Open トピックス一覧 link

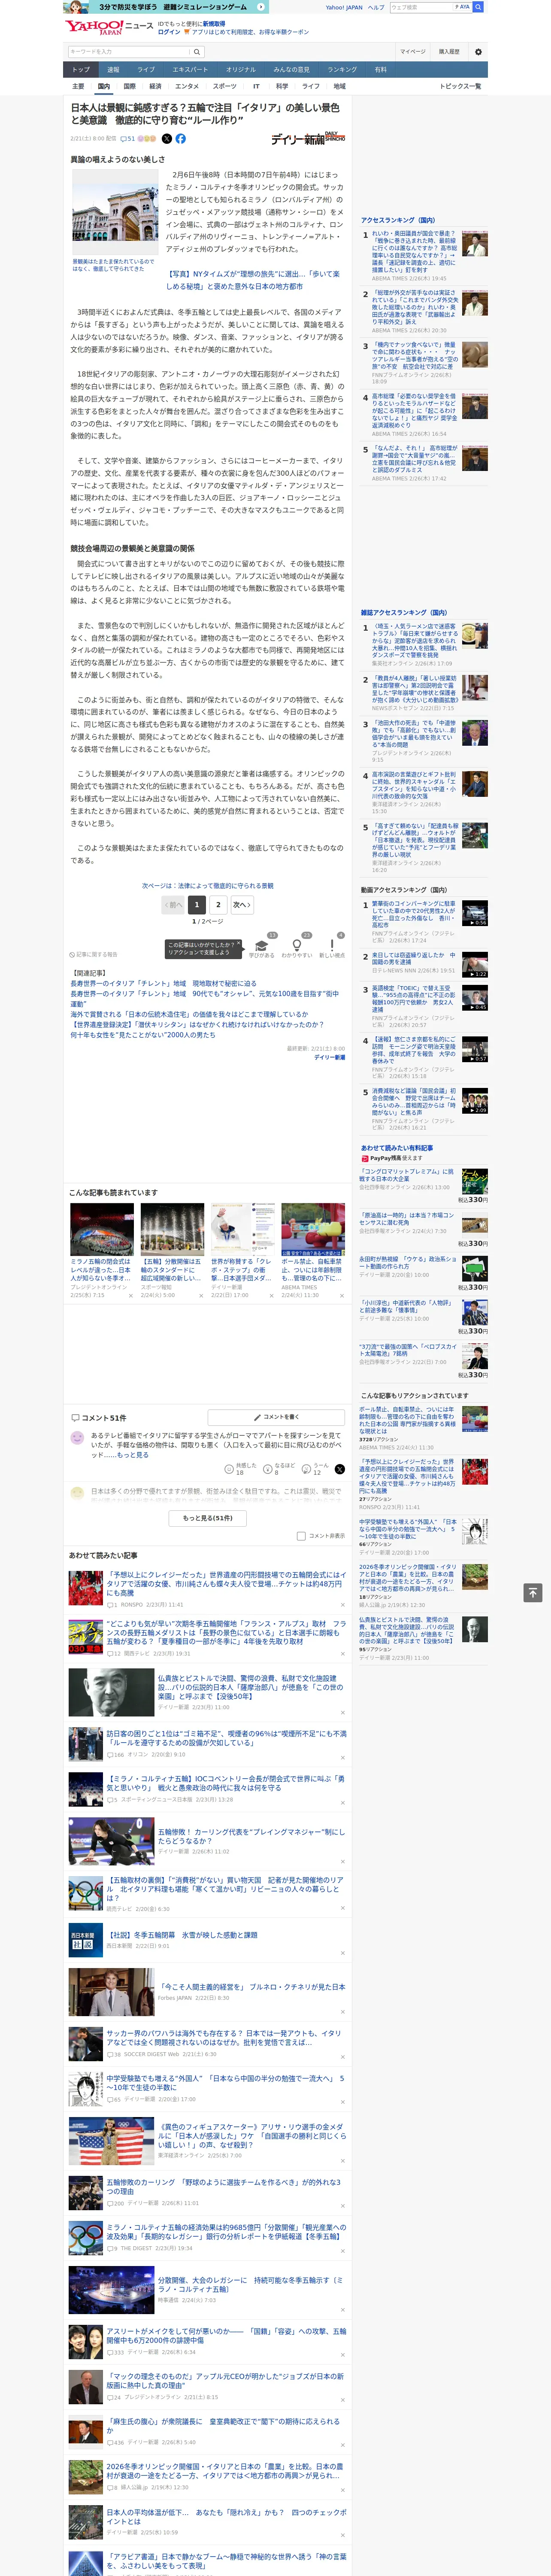point(460,86)
